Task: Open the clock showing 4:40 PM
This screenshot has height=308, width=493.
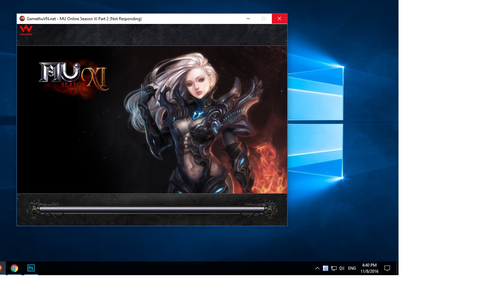Action: 369,268
